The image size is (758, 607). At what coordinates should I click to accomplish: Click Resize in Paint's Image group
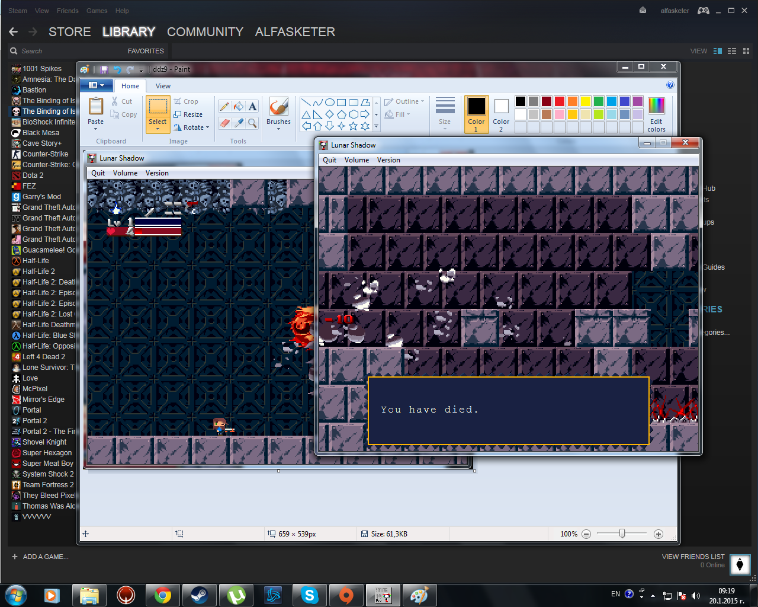click(x=188, y=114)
